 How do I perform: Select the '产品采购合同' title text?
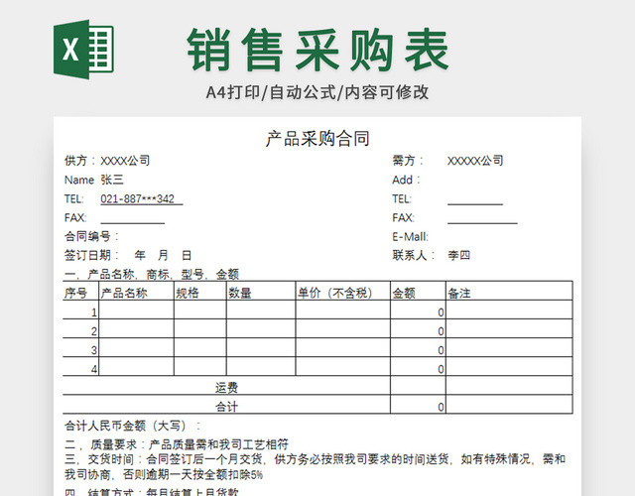[317, 139]
